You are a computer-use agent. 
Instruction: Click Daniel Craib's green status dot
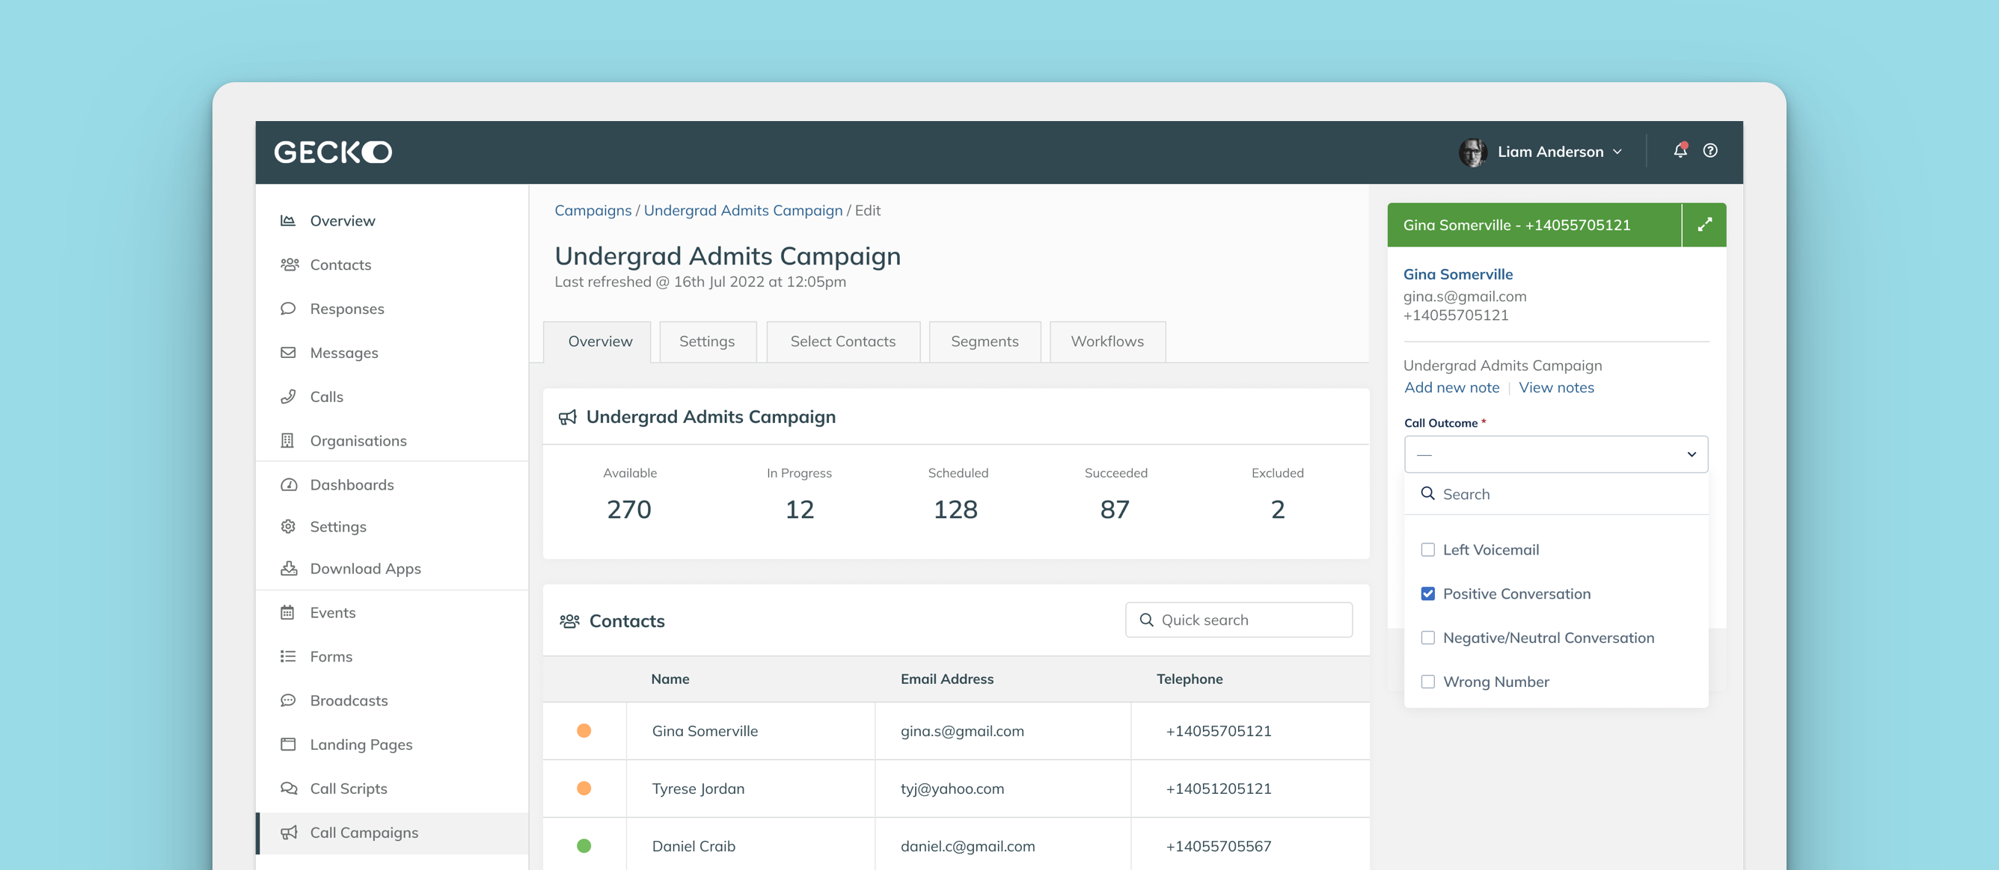coord(584,846)
